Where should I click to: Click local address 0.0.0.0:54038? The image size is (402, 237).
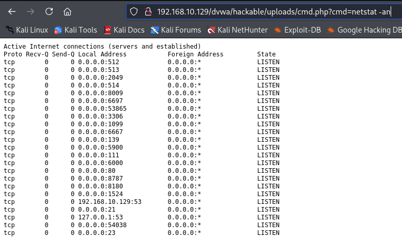coord(102,225)
